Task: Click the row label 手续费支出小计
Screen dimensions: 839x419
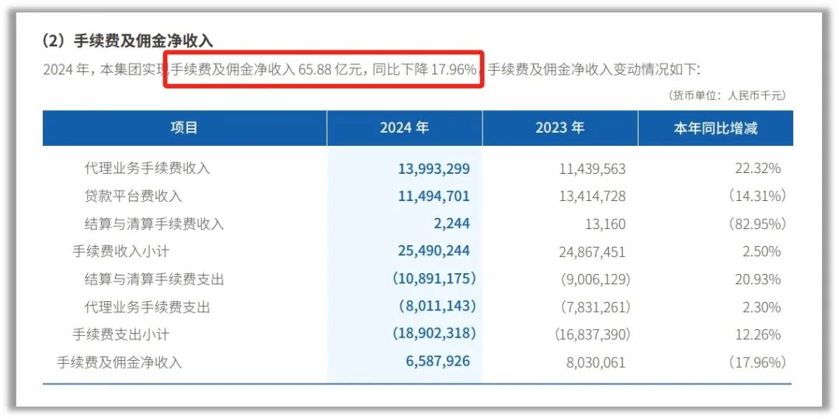Action: pos(120,334)
